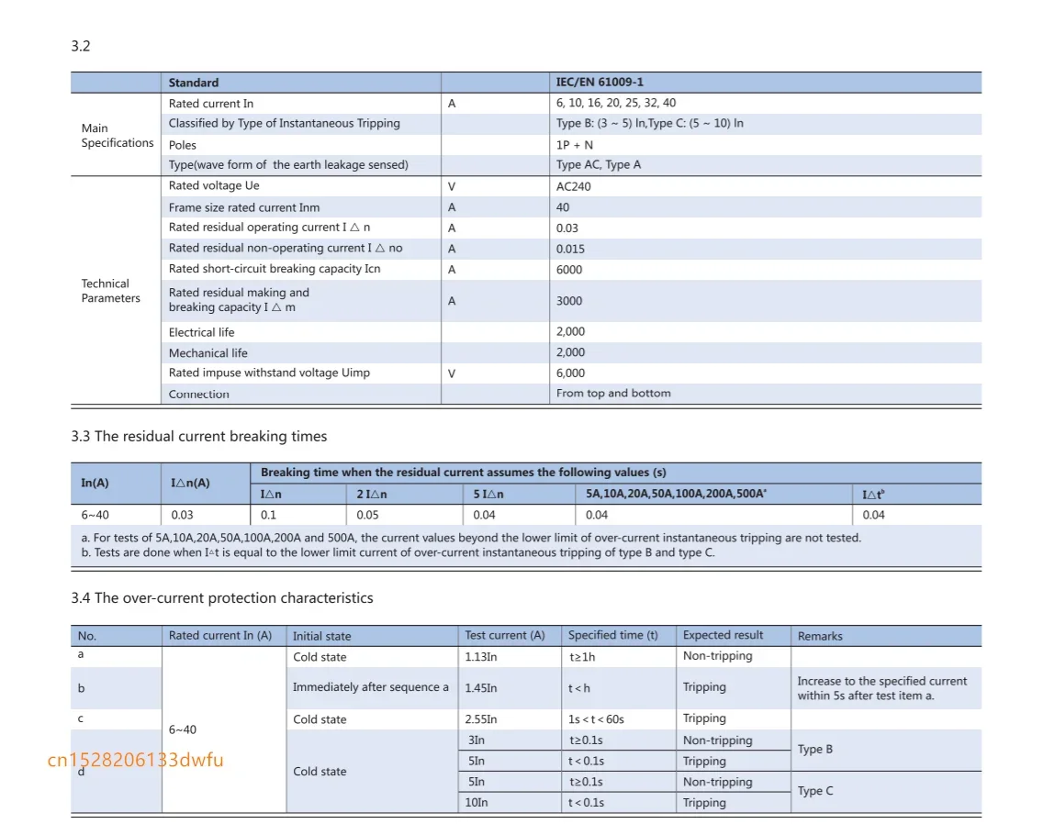The image size is (1043, 835).
Task: Select the "Main Specifications" row label
Action: click(117, 135)
